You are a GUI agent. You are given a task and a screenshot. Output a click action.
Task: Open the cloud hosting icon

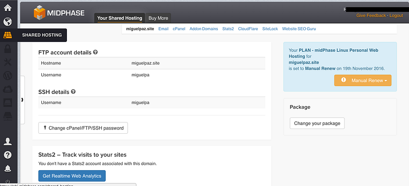(8, 90)
